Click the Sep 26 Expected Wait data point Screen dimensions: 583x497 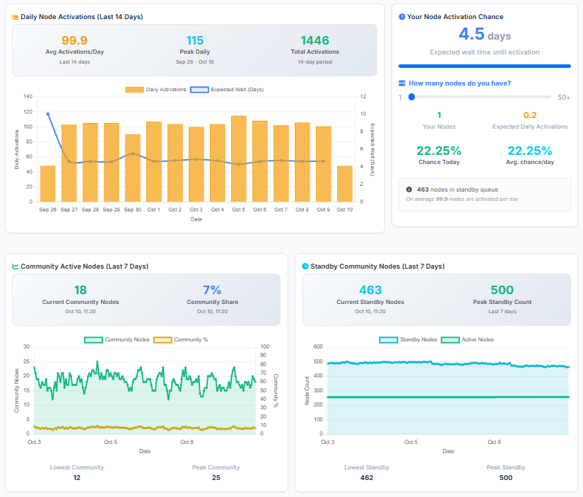(x=48, y=114)
